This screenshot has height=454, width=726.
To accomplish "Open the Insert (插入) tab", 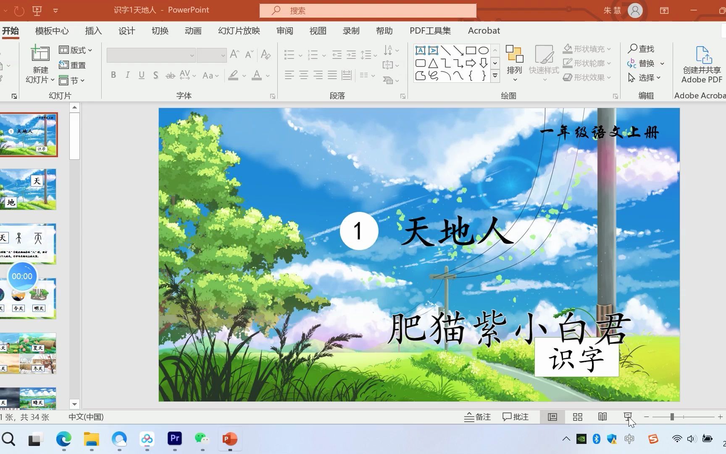I will pyautogui.click(x=93, y=31).
